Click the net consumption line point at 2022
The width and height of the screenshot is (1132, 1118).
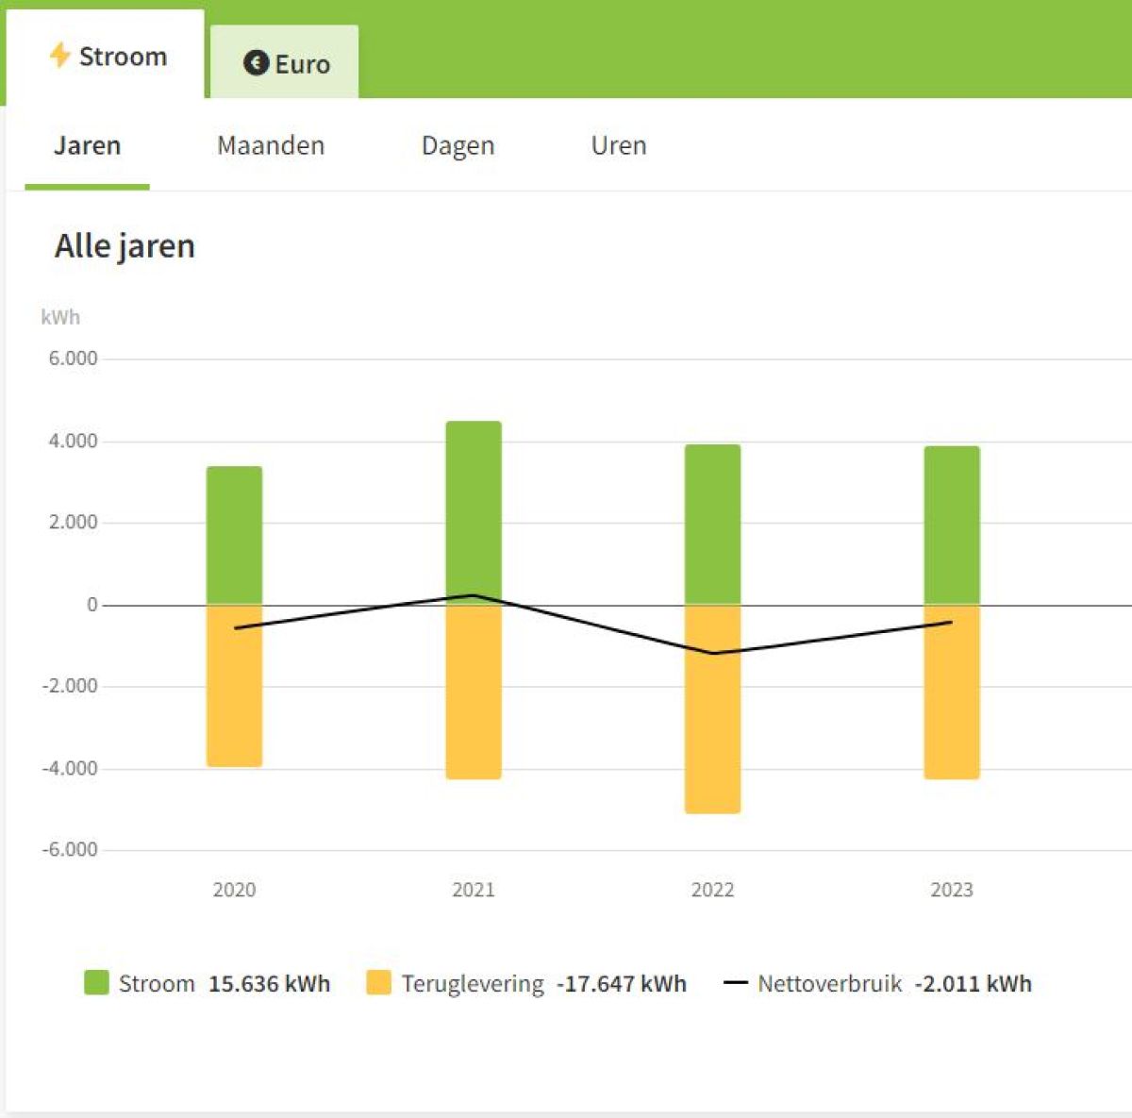pos(712,653)
